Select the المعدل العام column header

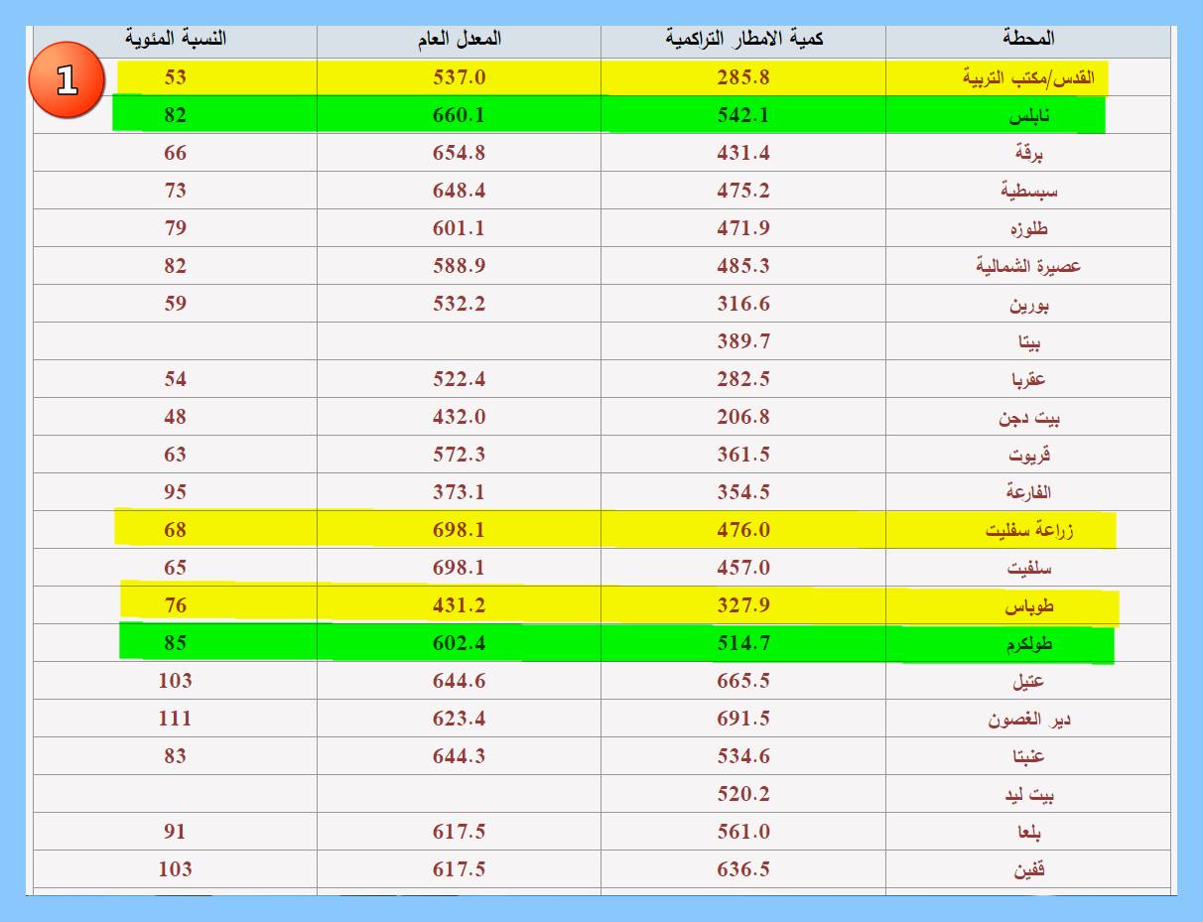pos(459,39)
